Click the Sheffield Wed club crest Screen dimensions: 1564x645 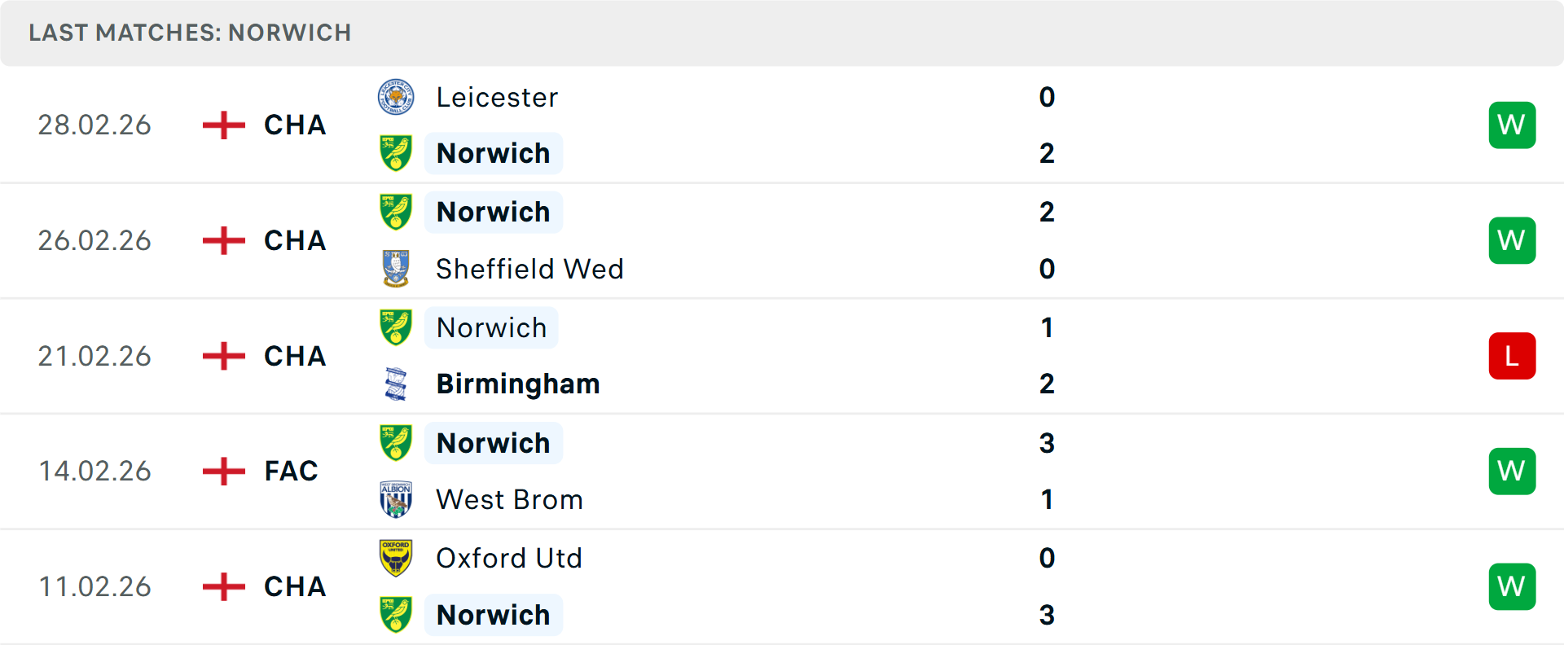396,269
